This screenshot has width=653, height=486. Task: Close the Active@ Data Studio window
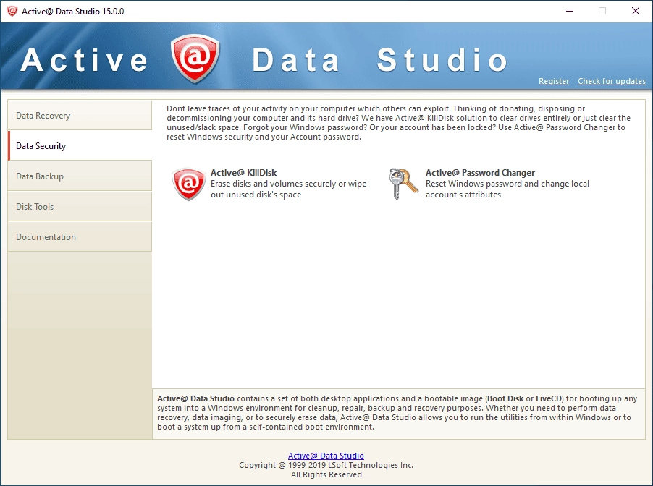(x=636, y=12)
